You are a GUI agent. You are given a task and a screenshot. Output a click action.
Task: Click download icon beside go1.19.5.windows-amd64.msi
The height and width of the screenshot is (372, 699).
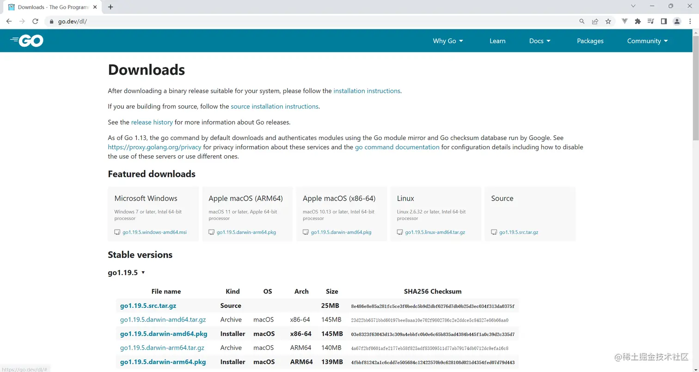coord(117,232)
